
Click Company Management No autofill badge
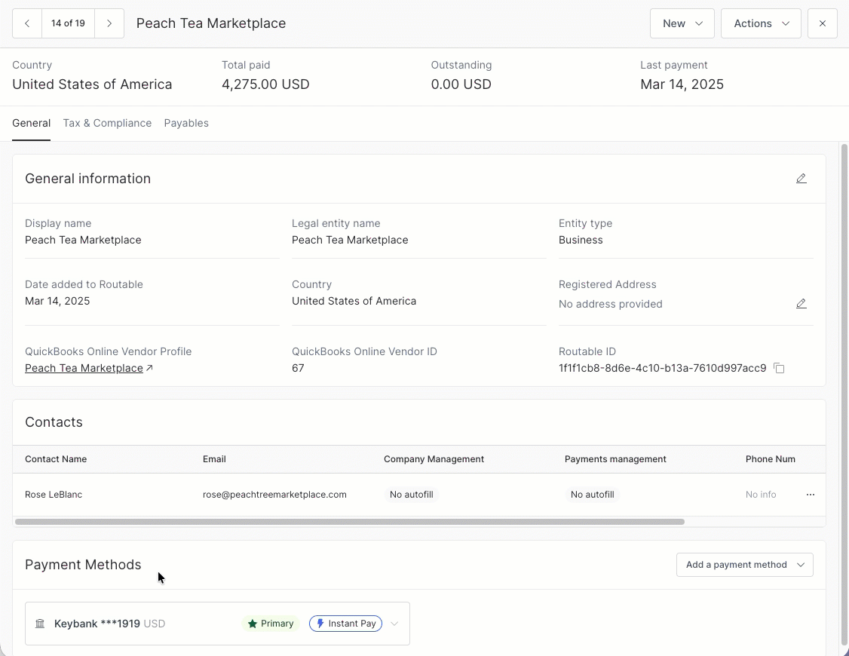412,495
